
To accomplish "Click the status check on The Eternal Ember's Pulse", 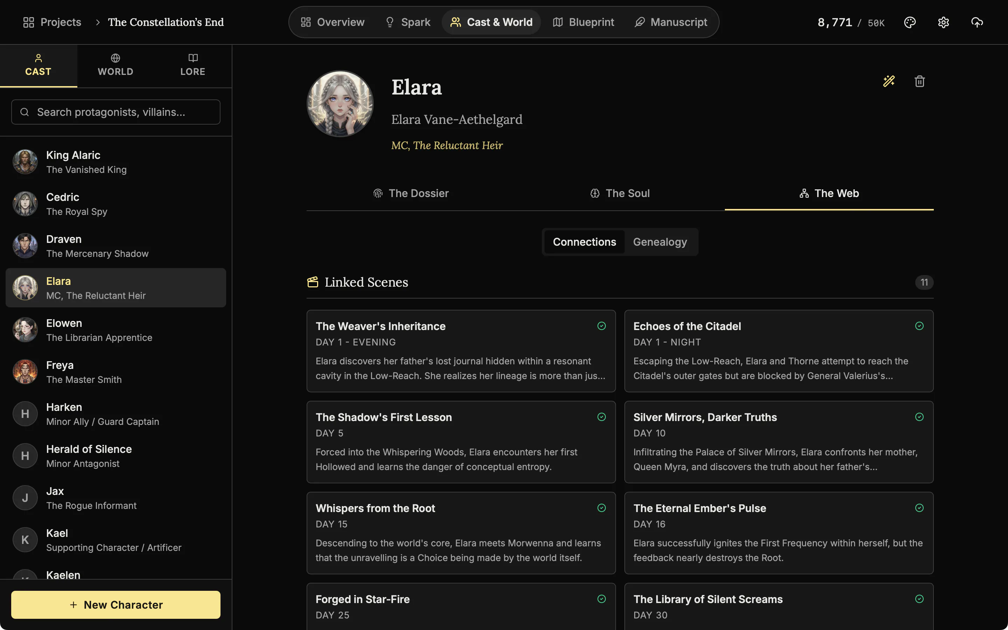I will [919, 507].
